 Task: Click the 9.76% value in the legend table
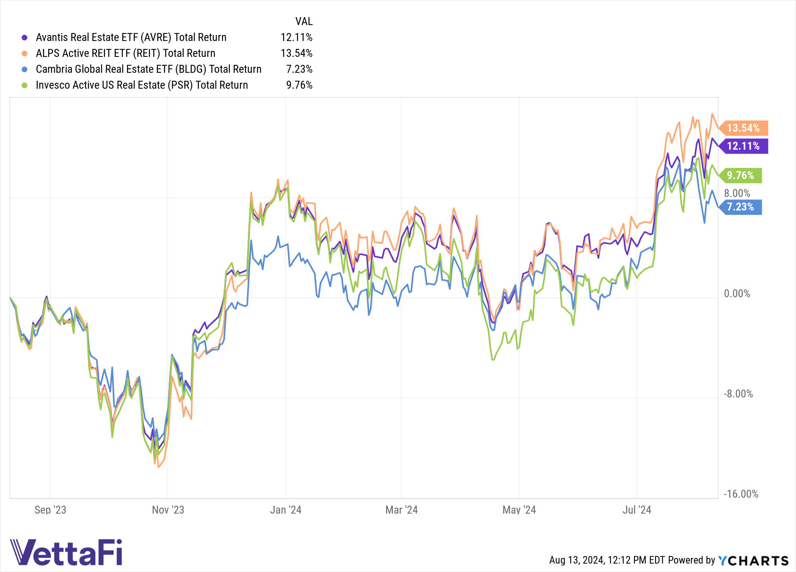pos(299,85)
